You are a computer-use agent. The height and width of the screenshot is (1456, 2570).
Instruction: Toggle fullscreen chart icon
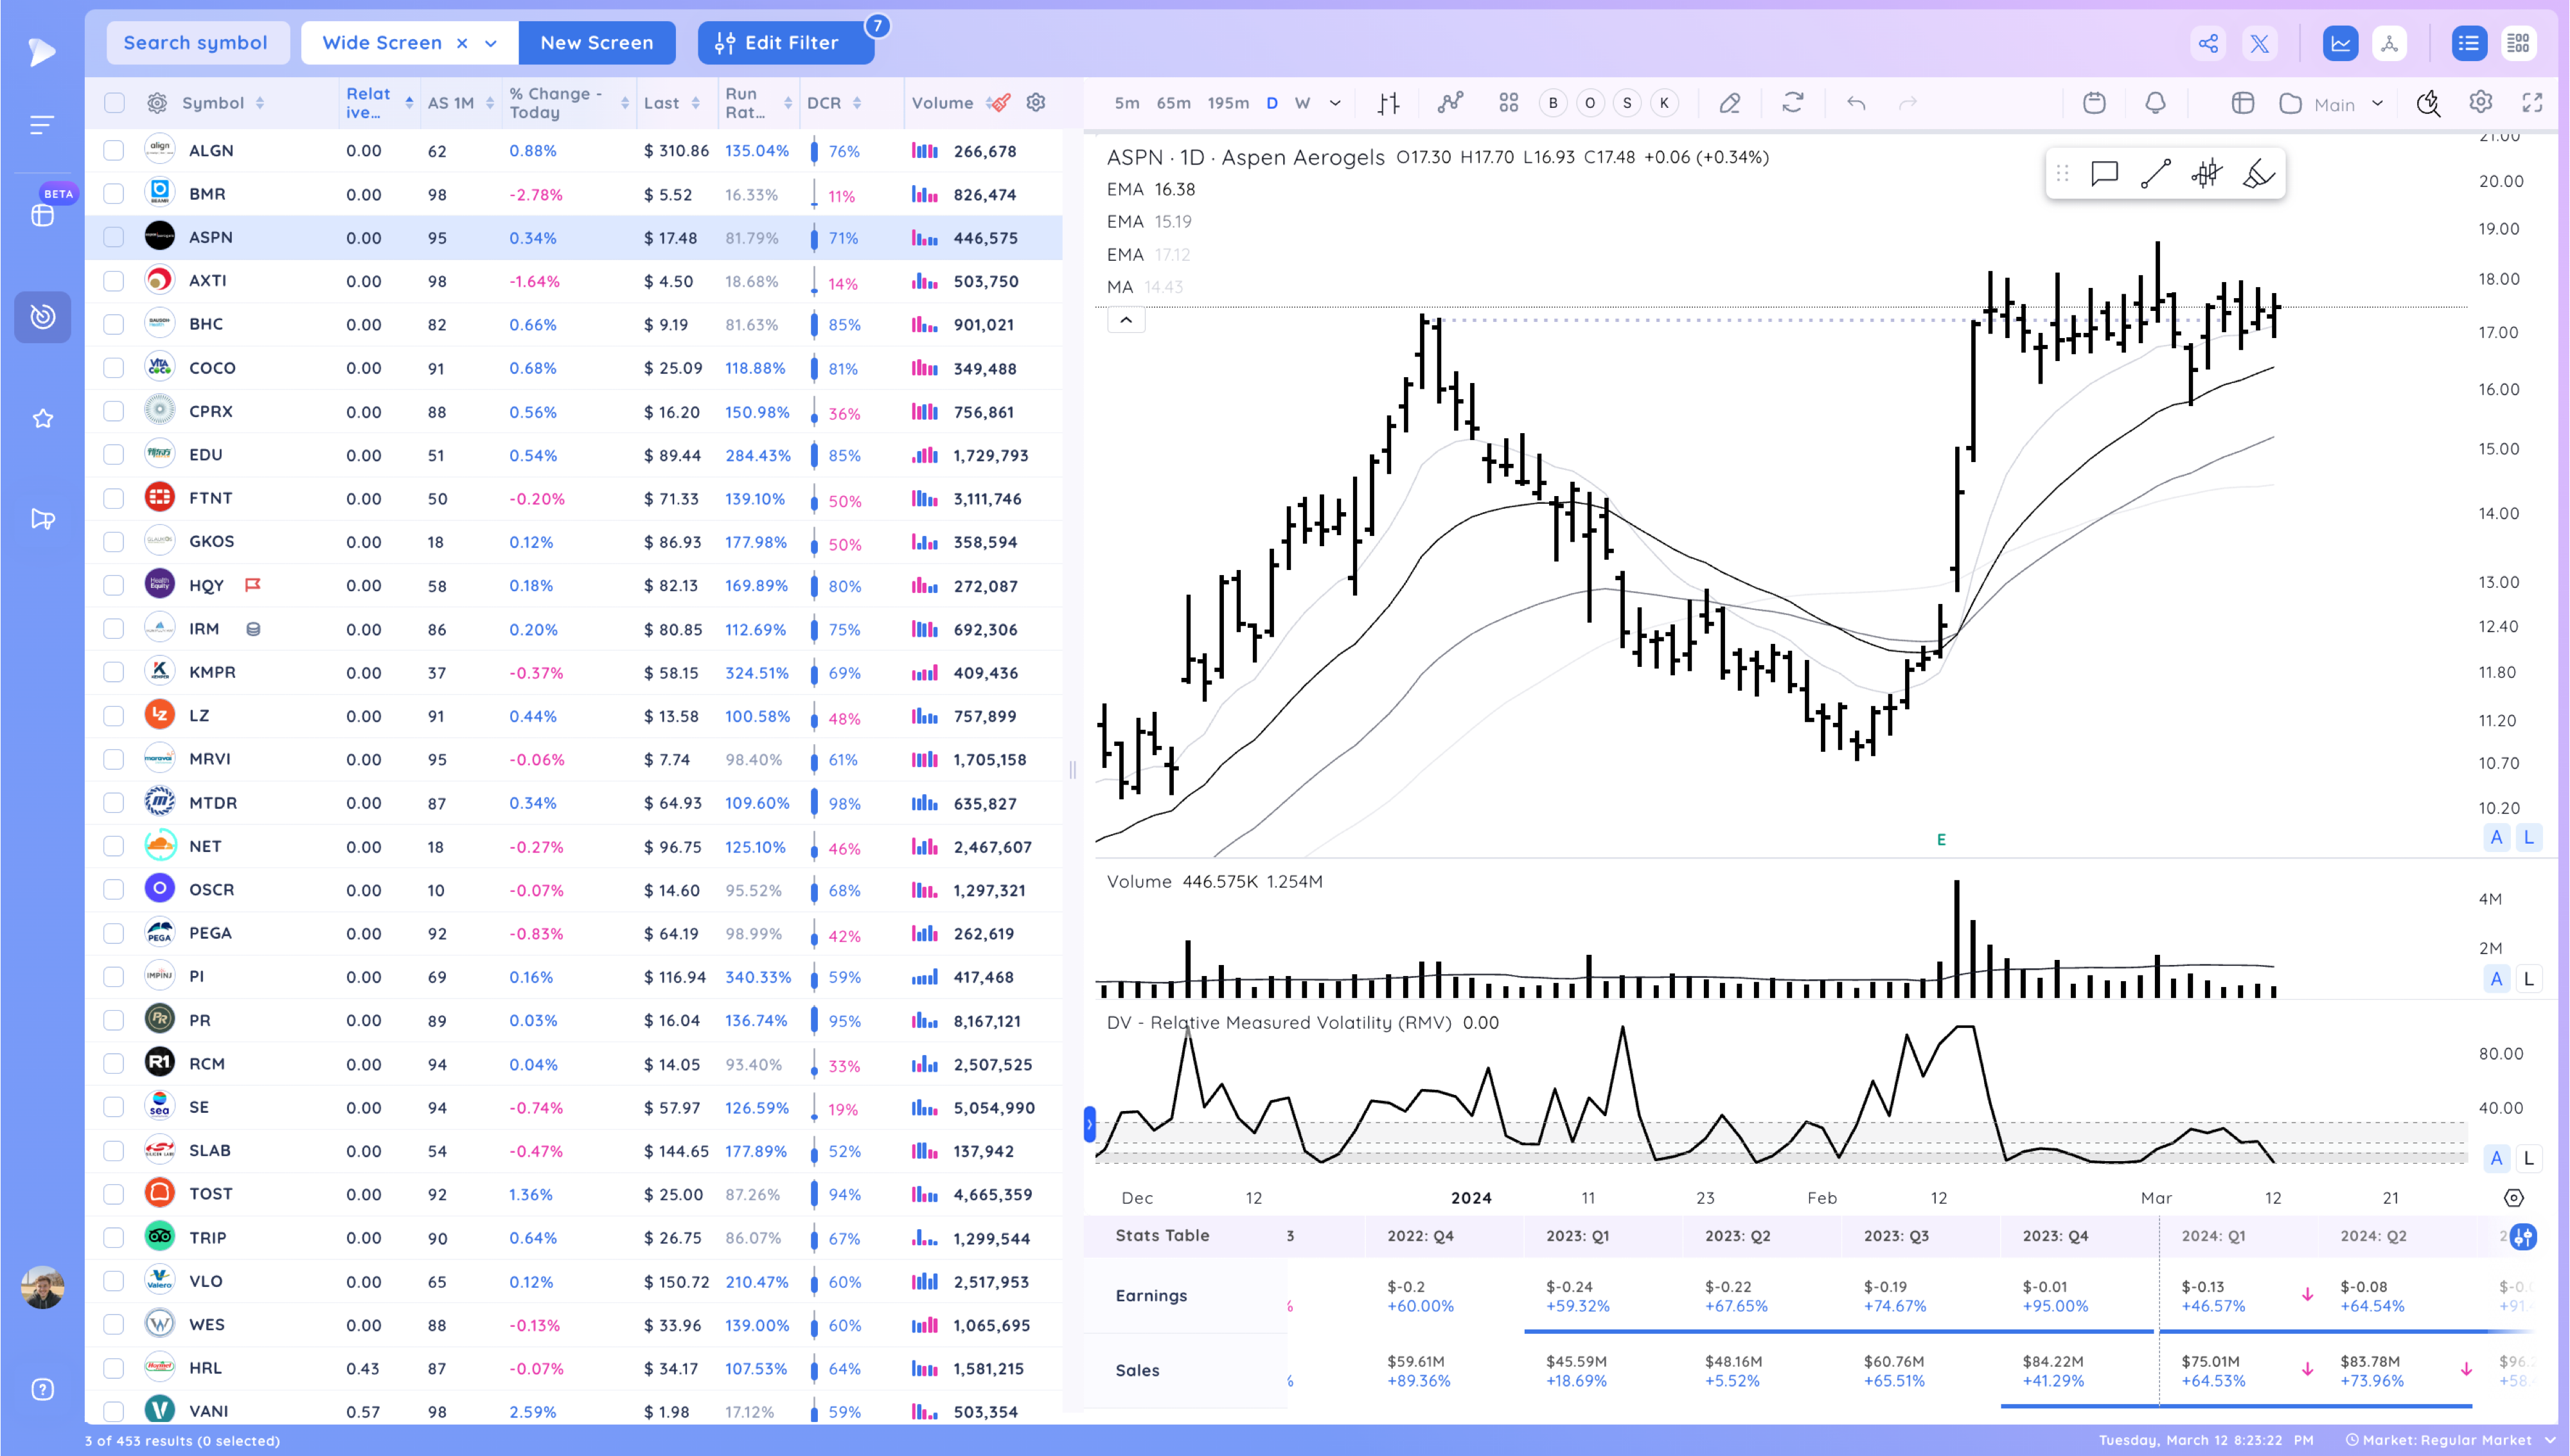point(2532,103)
